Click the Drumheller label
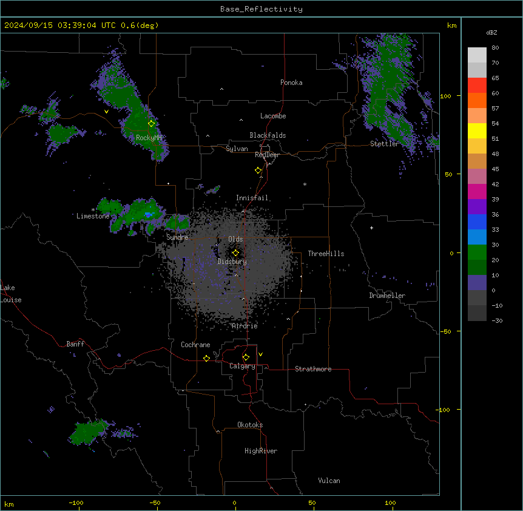The height and width of the screenshot is (511, 523). coord(387,296)
